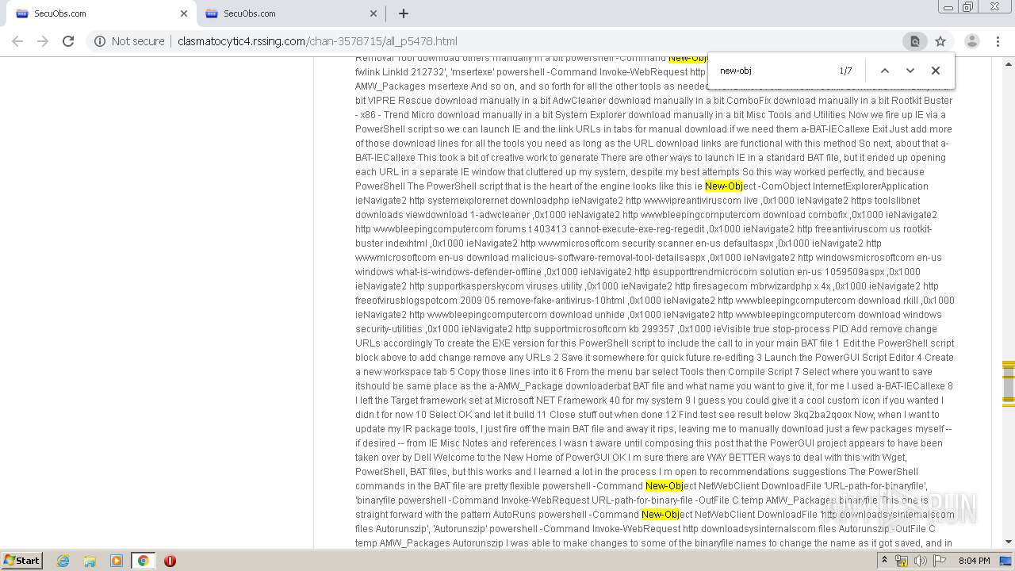
Task: Open the volume tray icon
Action: 920,561
